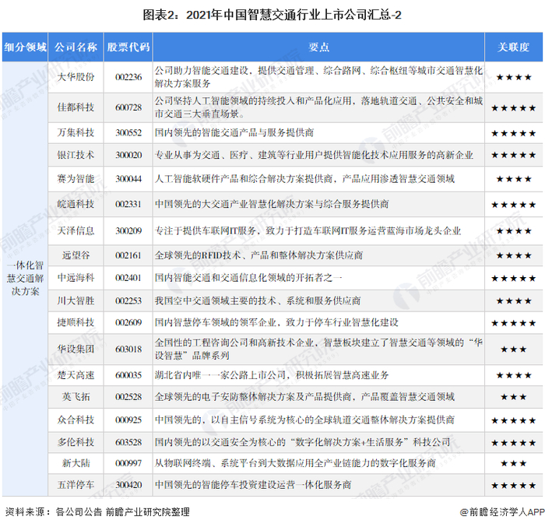The height and width of the screenshot is (527, 545).
Task: Click company name 大华股份
Action: click(x=76, y=77)
